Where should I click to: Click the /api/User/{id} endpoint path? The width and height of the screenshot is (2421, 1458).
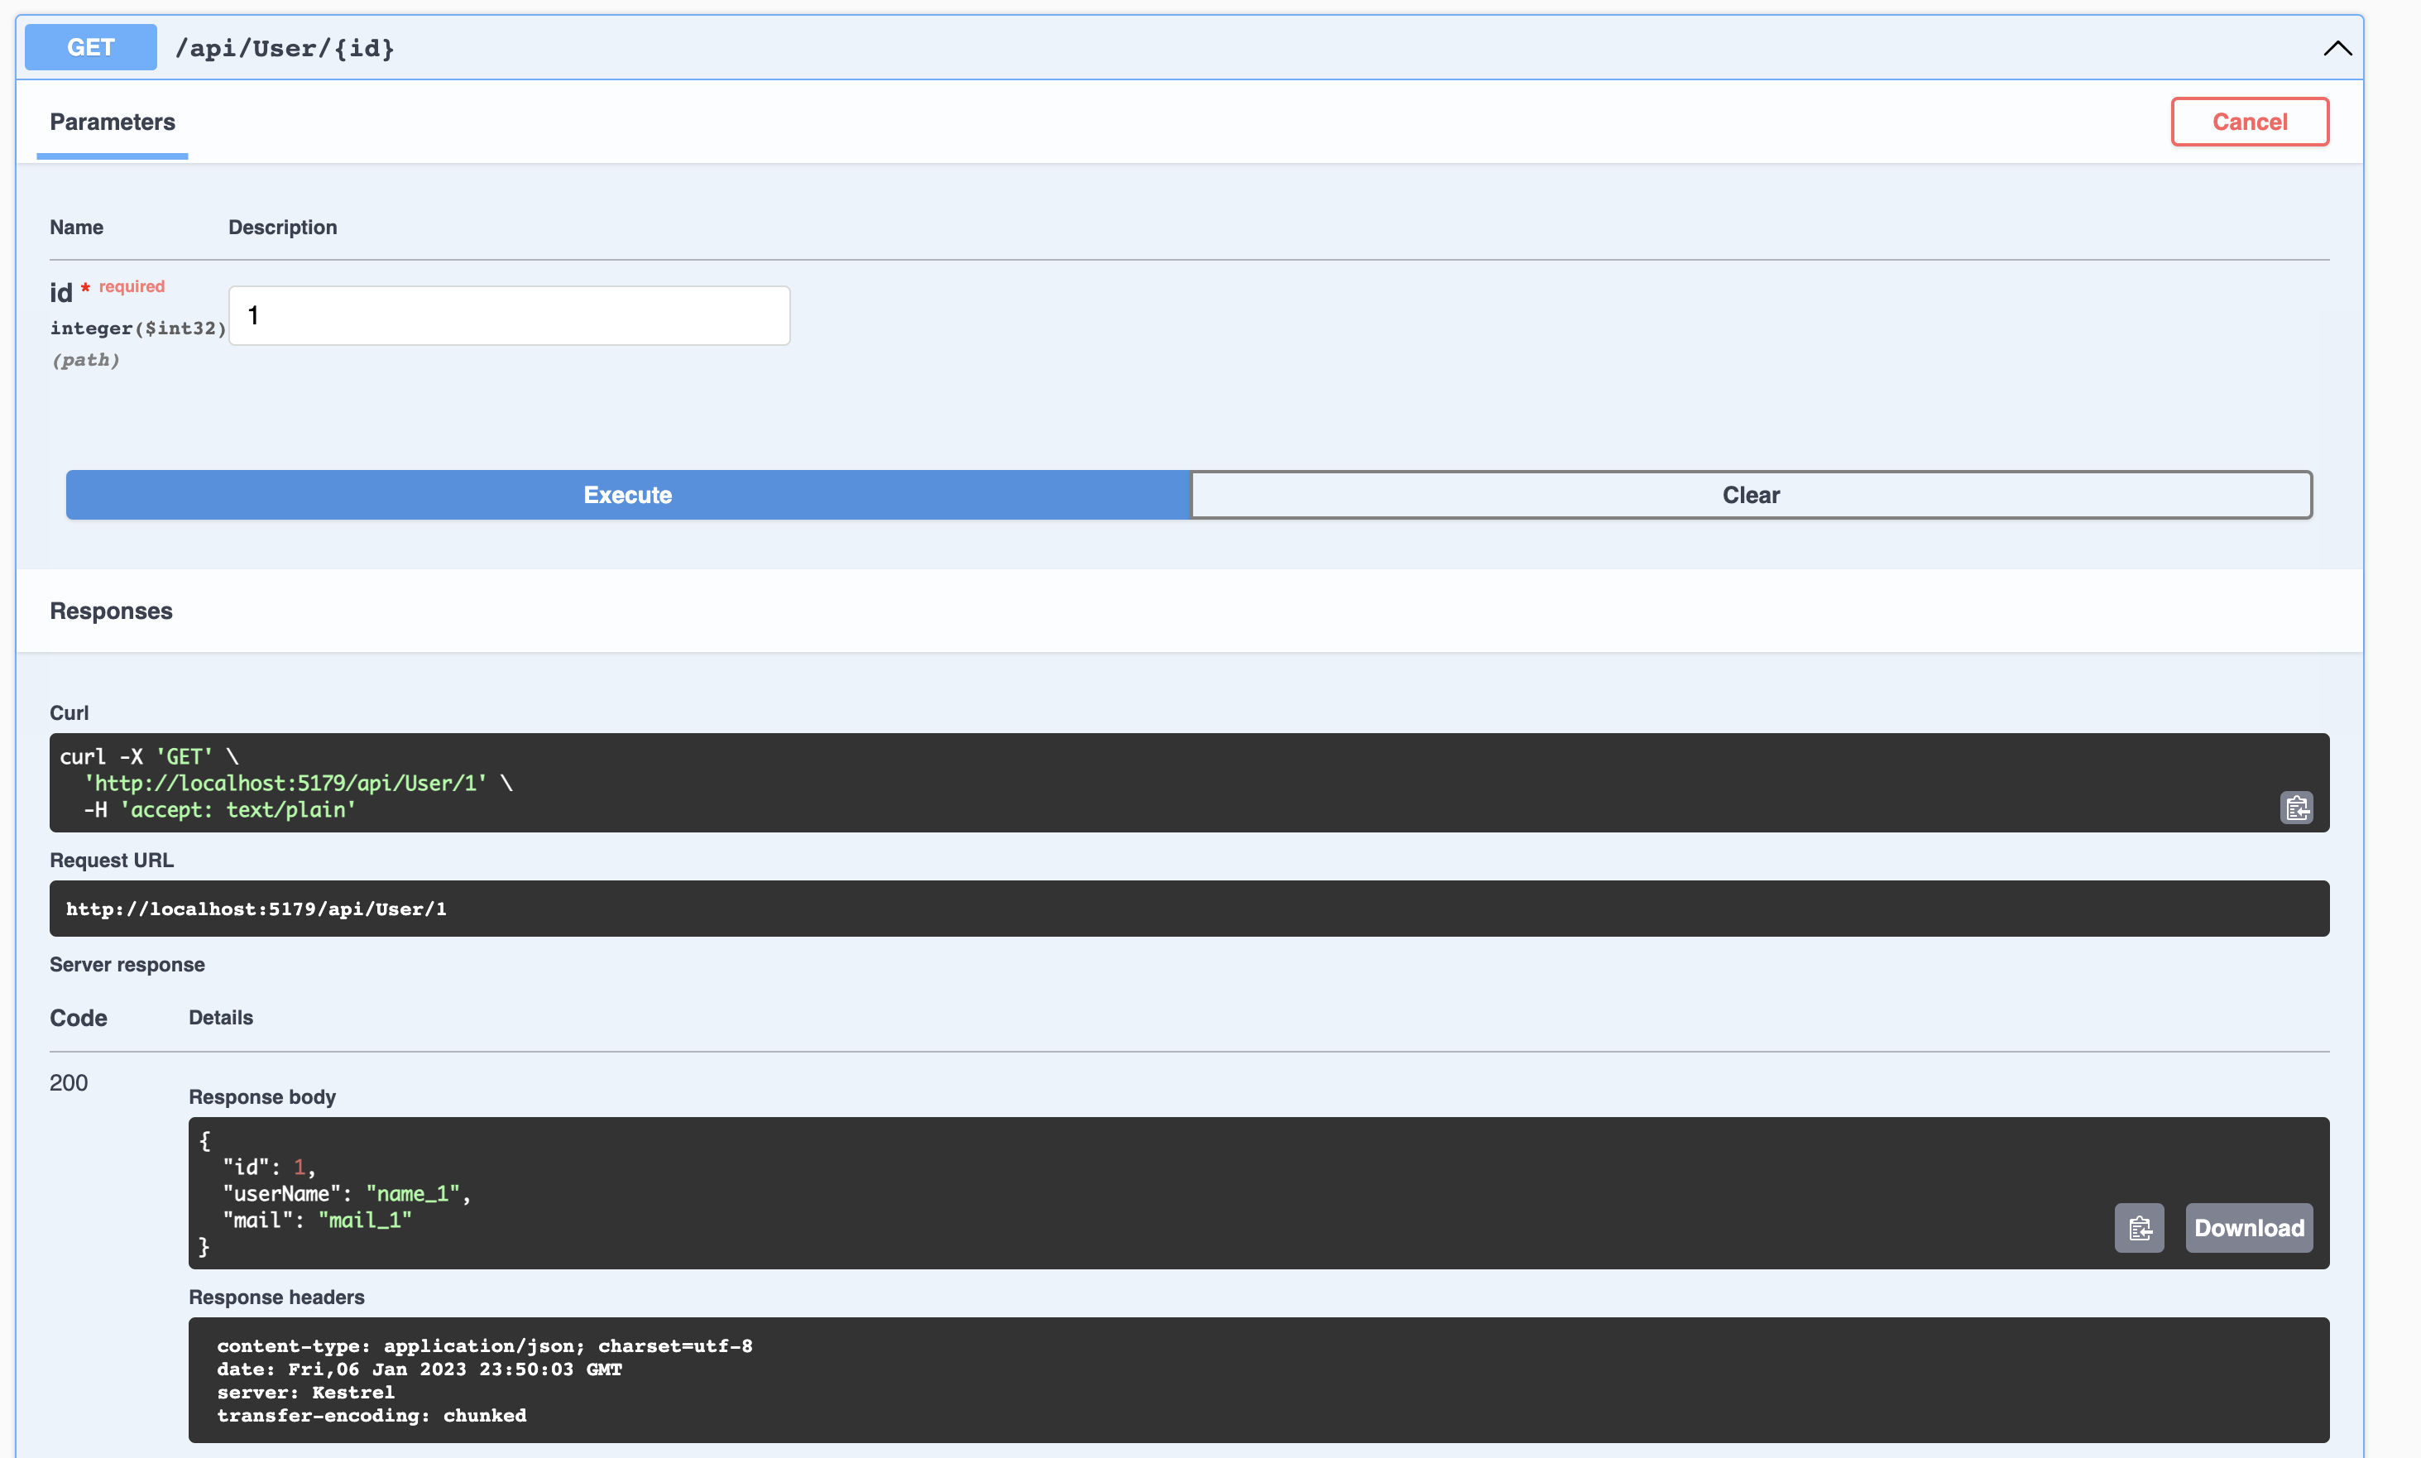pyautogui.click(x=284, y=48)
